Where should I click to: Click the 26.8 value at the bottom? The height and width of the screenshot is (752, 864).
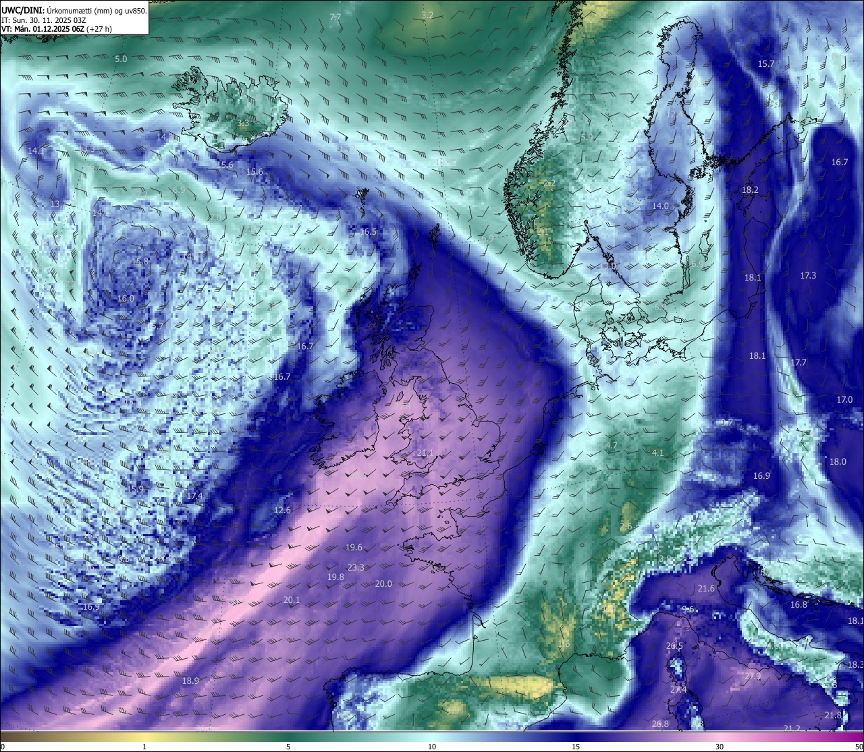[x=660, y=724]
